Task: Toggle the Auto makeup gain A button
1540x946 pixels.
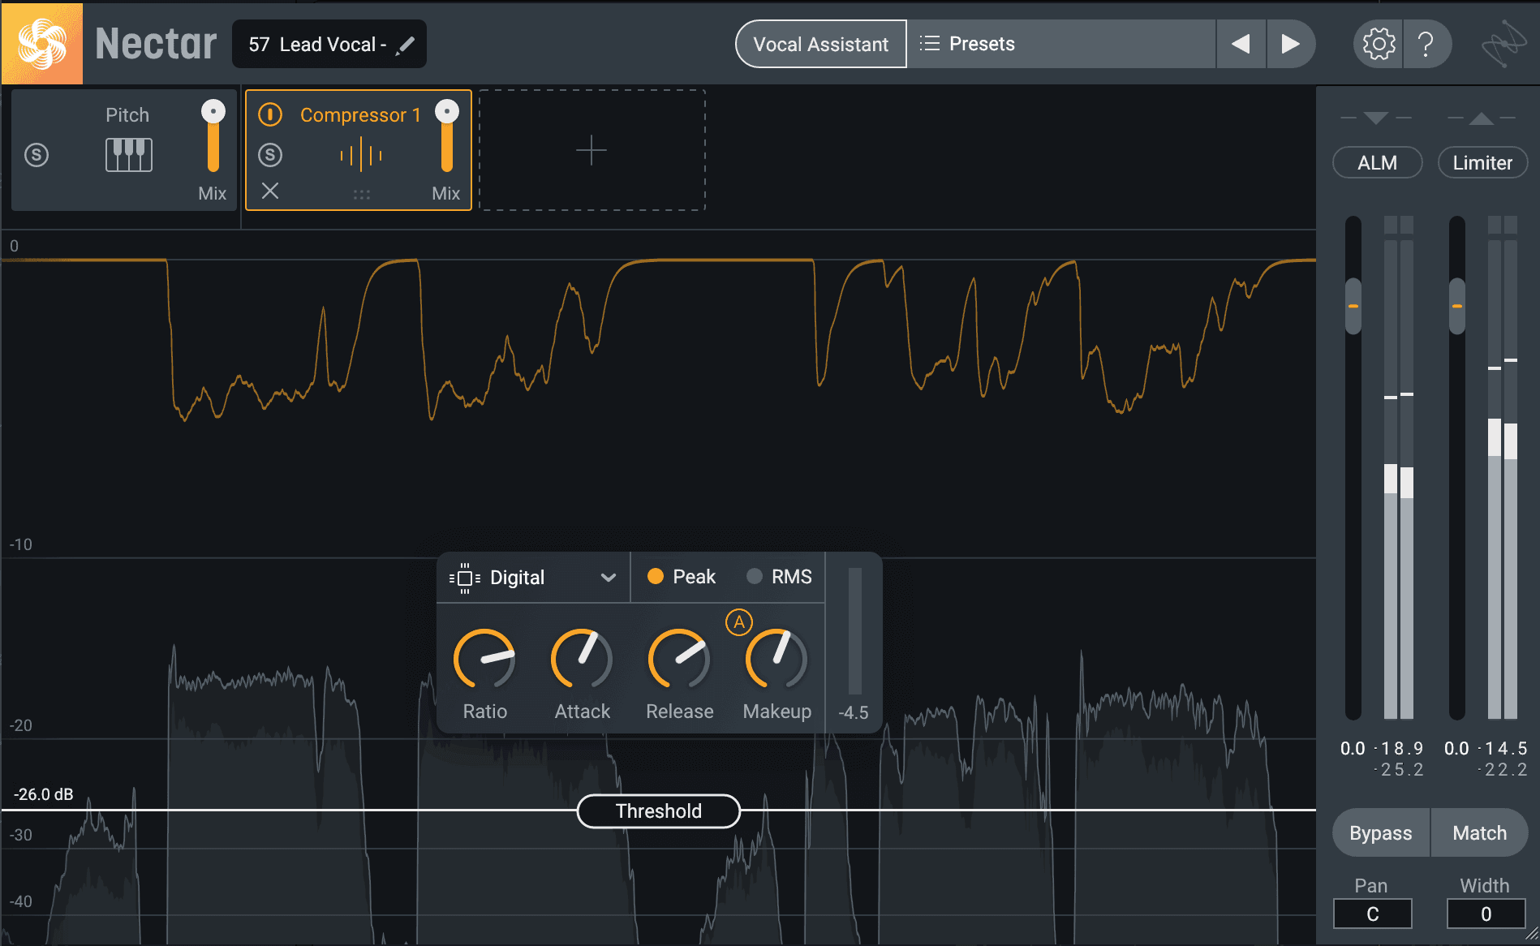Action: pos(739,622)
